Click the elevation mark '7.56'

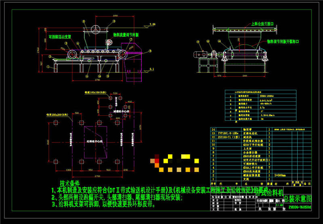point(153,24)
